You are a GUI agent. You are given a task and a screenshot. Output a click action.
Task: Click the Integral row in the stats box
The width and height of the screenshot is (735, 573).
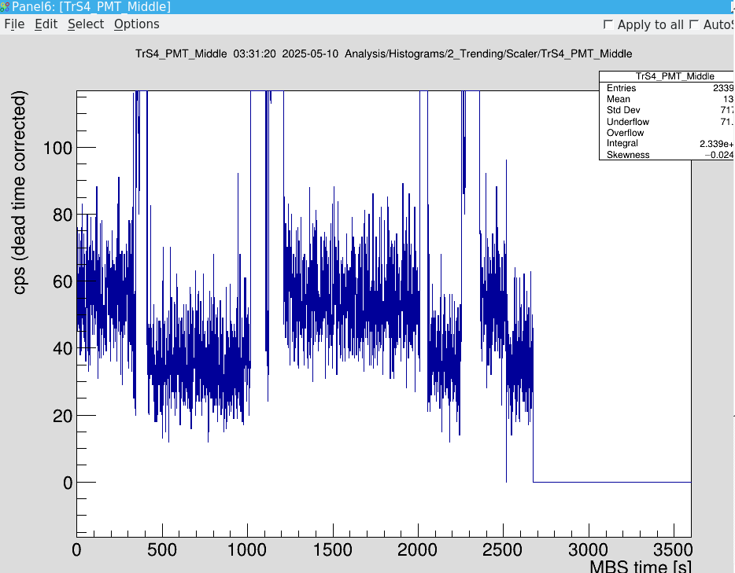(x=667, y=144)
